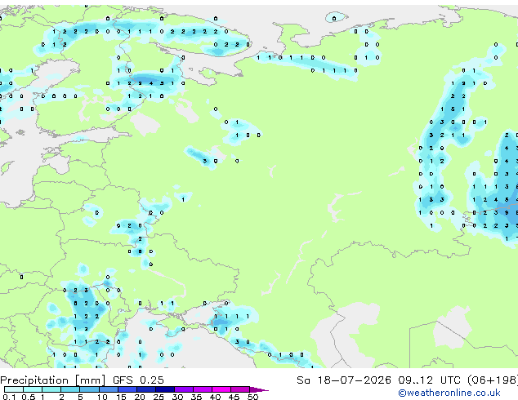This screenshot has width=518, height=400.
Task: Click the "25" legend scale label
Action: (159, 397)
